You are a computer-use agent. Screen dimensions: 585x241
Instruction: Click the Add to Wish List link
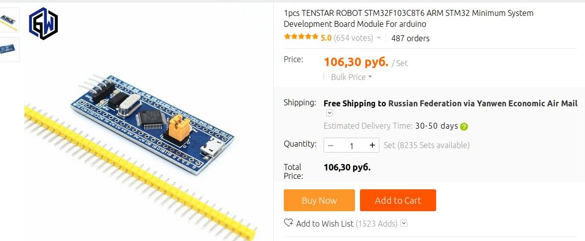pyautogui.click(x=325, y=224)
